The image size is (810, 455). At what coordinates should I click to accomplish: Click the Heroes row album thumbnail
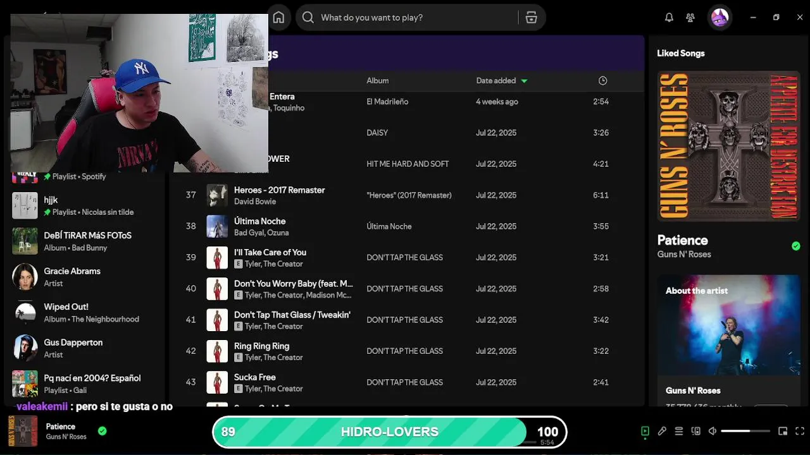tap(217, 195)
